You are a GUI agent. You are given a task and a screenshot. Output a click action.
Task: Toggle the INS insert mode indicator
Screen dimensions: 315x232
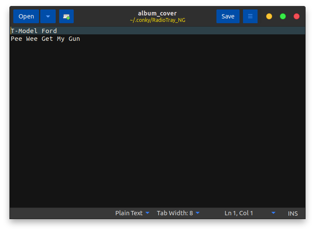pyautogui.click(x=293, y=214)
